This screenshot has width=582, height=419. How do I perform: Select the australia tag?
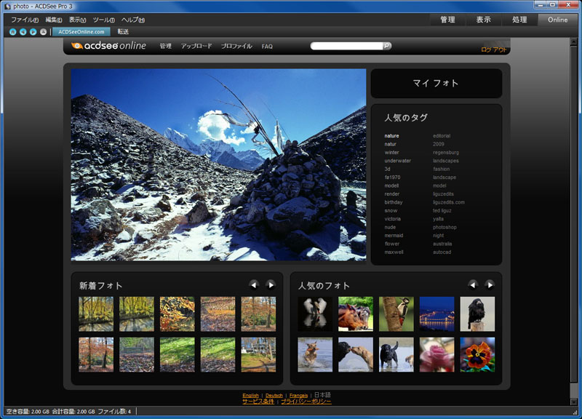[442, 244]
